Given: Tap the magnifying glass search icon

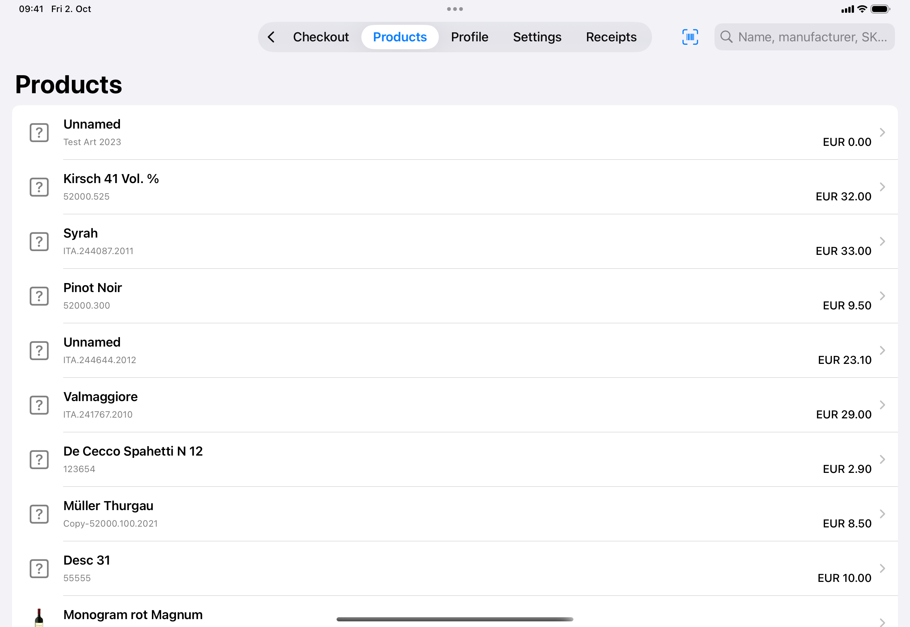Looking at the screenshot, I should tap(726, 37).
